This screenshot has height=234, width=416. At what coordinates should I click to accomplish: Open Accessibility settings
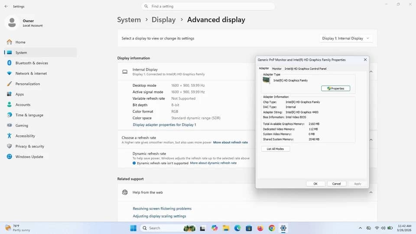pyautogui.click(x=40, y=136)
